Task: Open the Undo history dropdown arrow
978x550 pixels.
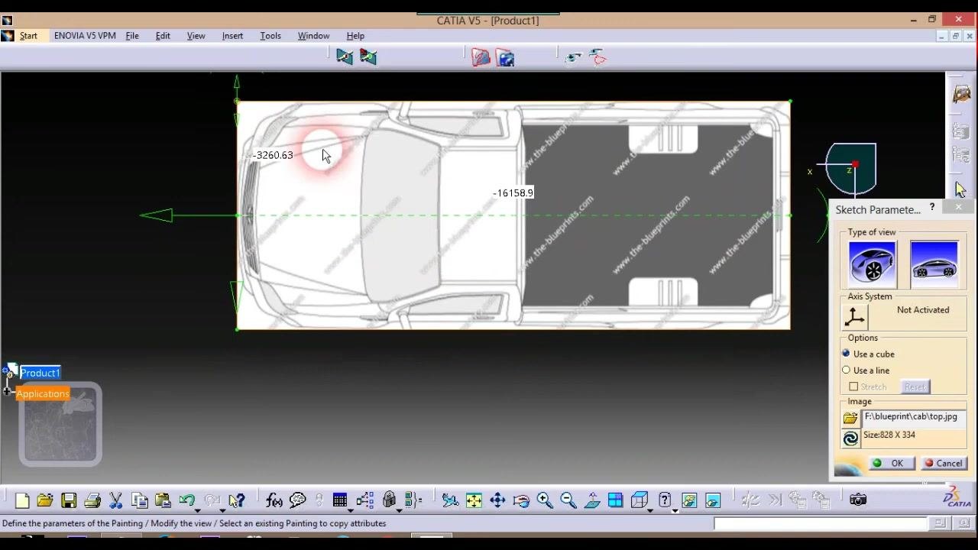Action: point(198,510)
